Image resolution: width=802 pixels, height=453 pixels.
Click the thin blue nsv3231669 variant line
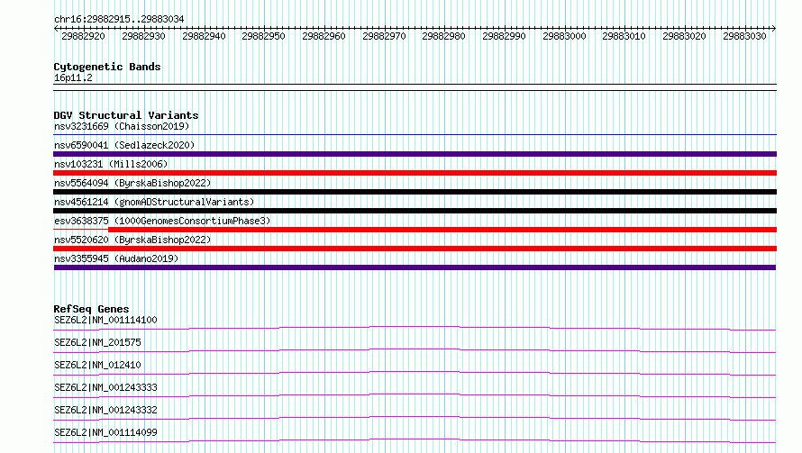tap(415, 135)
